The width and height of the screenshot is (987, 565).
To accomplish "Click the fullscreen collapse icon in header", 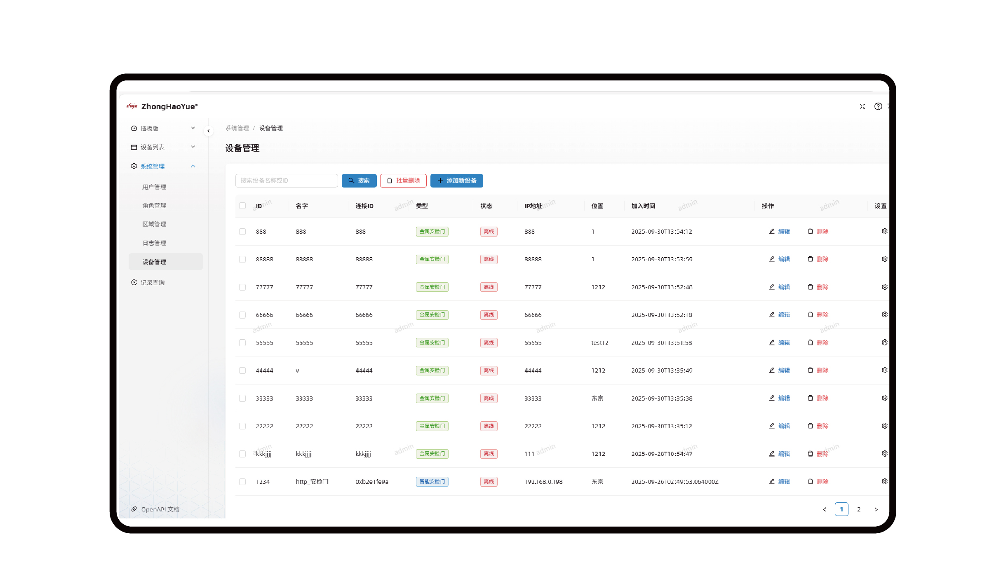I will (x=862, y=106).
